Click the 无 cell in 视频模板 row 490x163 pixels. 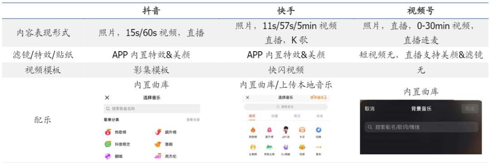(421, 70)
